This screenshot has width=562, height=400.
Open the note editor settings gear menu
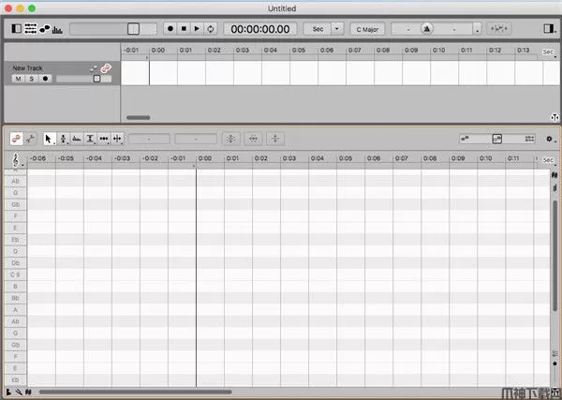click(x=550, y=139)
